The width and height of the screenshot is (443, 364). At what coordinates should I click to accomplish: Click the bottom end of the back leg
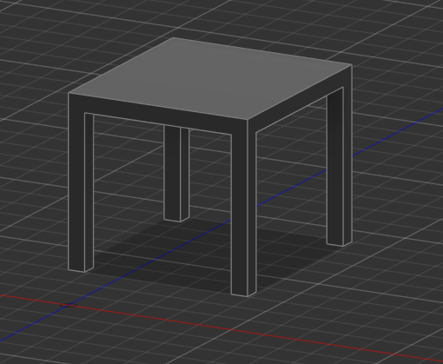176,220
